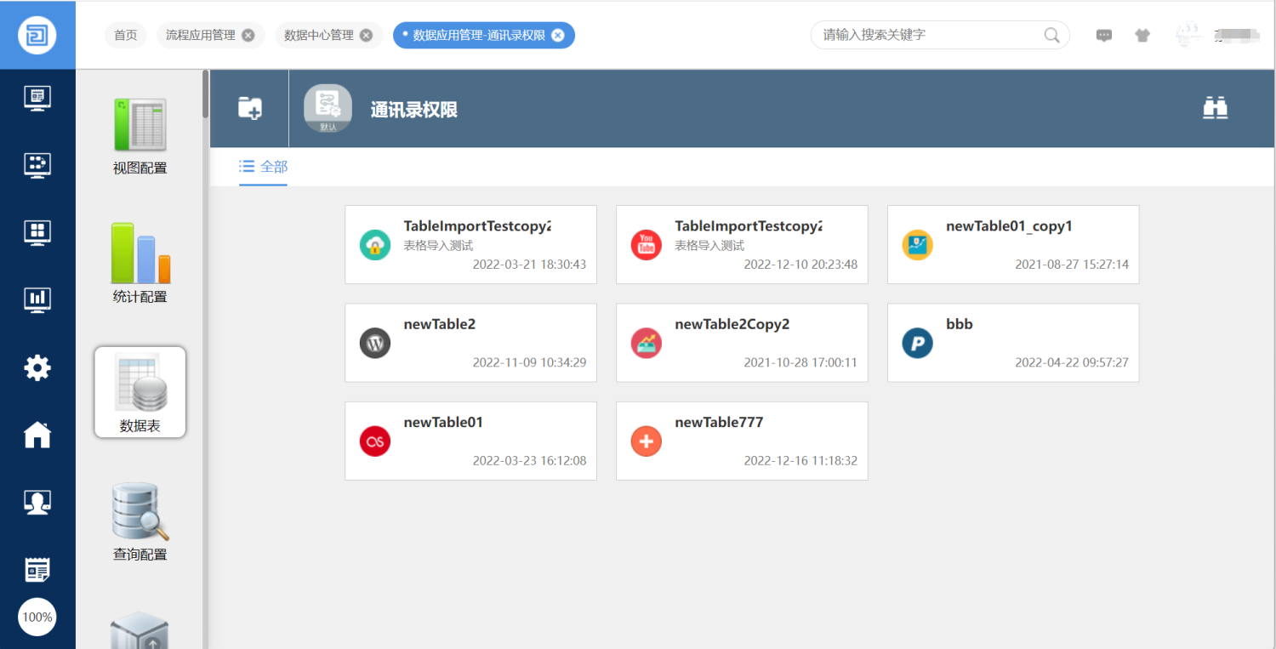Select the 数据表 data table icon
Viewport: 1276px width, 649px height.
[x=140, y=392]
